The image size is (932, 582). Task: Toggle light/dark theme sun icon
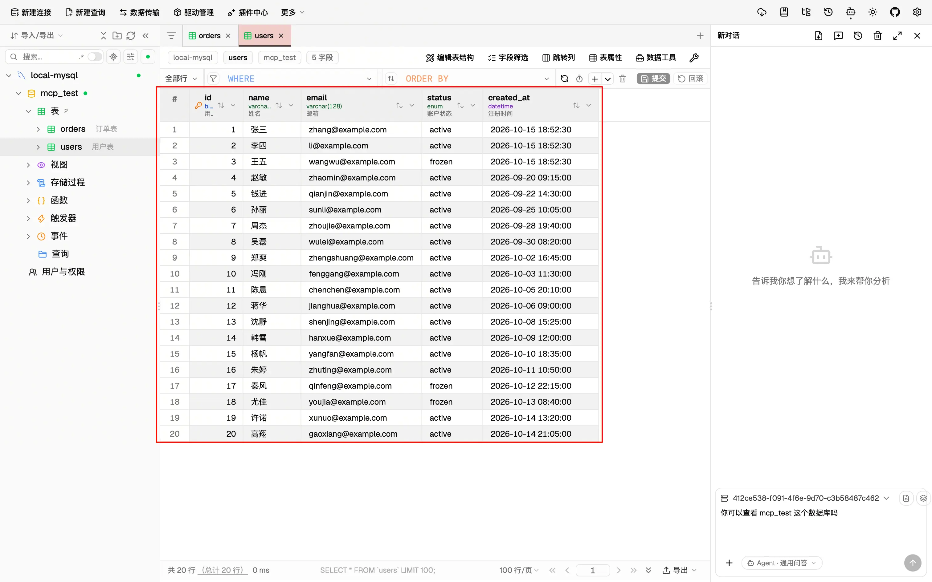coord(873,12)
